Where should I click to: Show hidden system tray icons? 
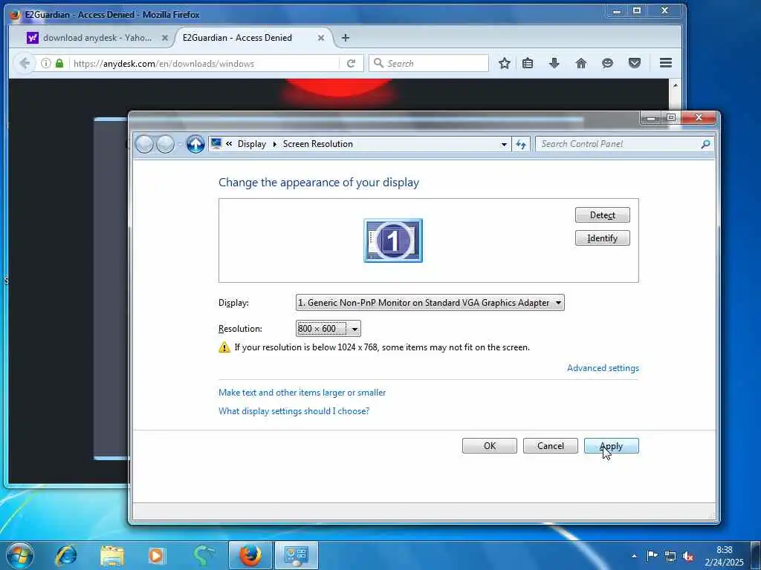coord(634,556)
